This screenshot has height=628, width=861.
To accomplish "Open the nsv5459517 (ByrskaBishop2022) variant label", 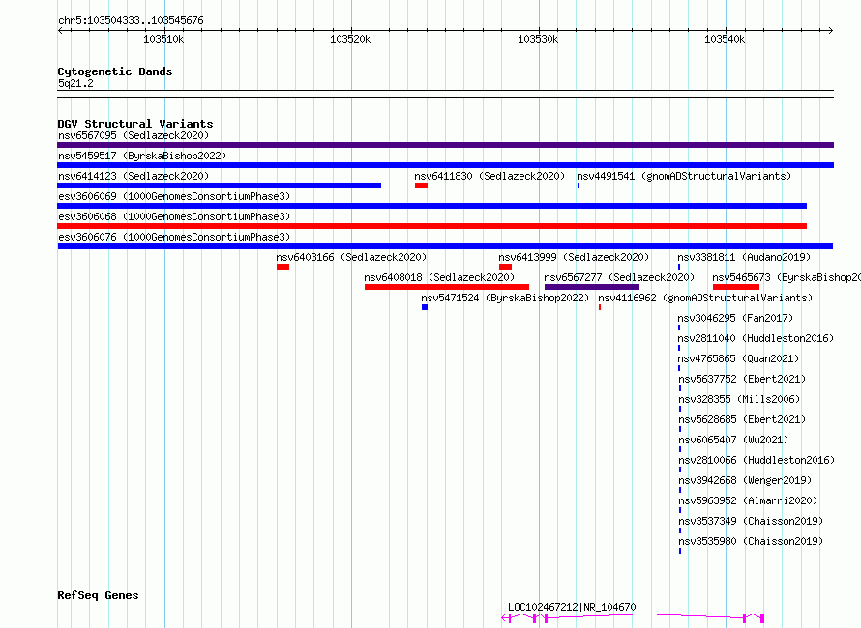I will point(142,156).
